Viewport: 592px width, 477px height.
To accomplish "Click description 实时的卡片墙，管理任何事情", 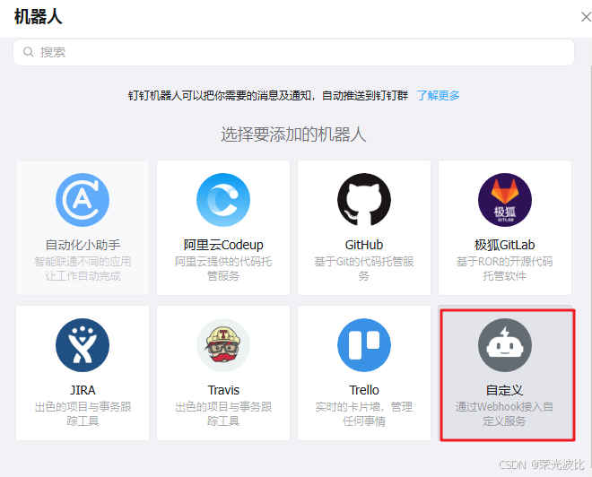I will tap(364, 414).
